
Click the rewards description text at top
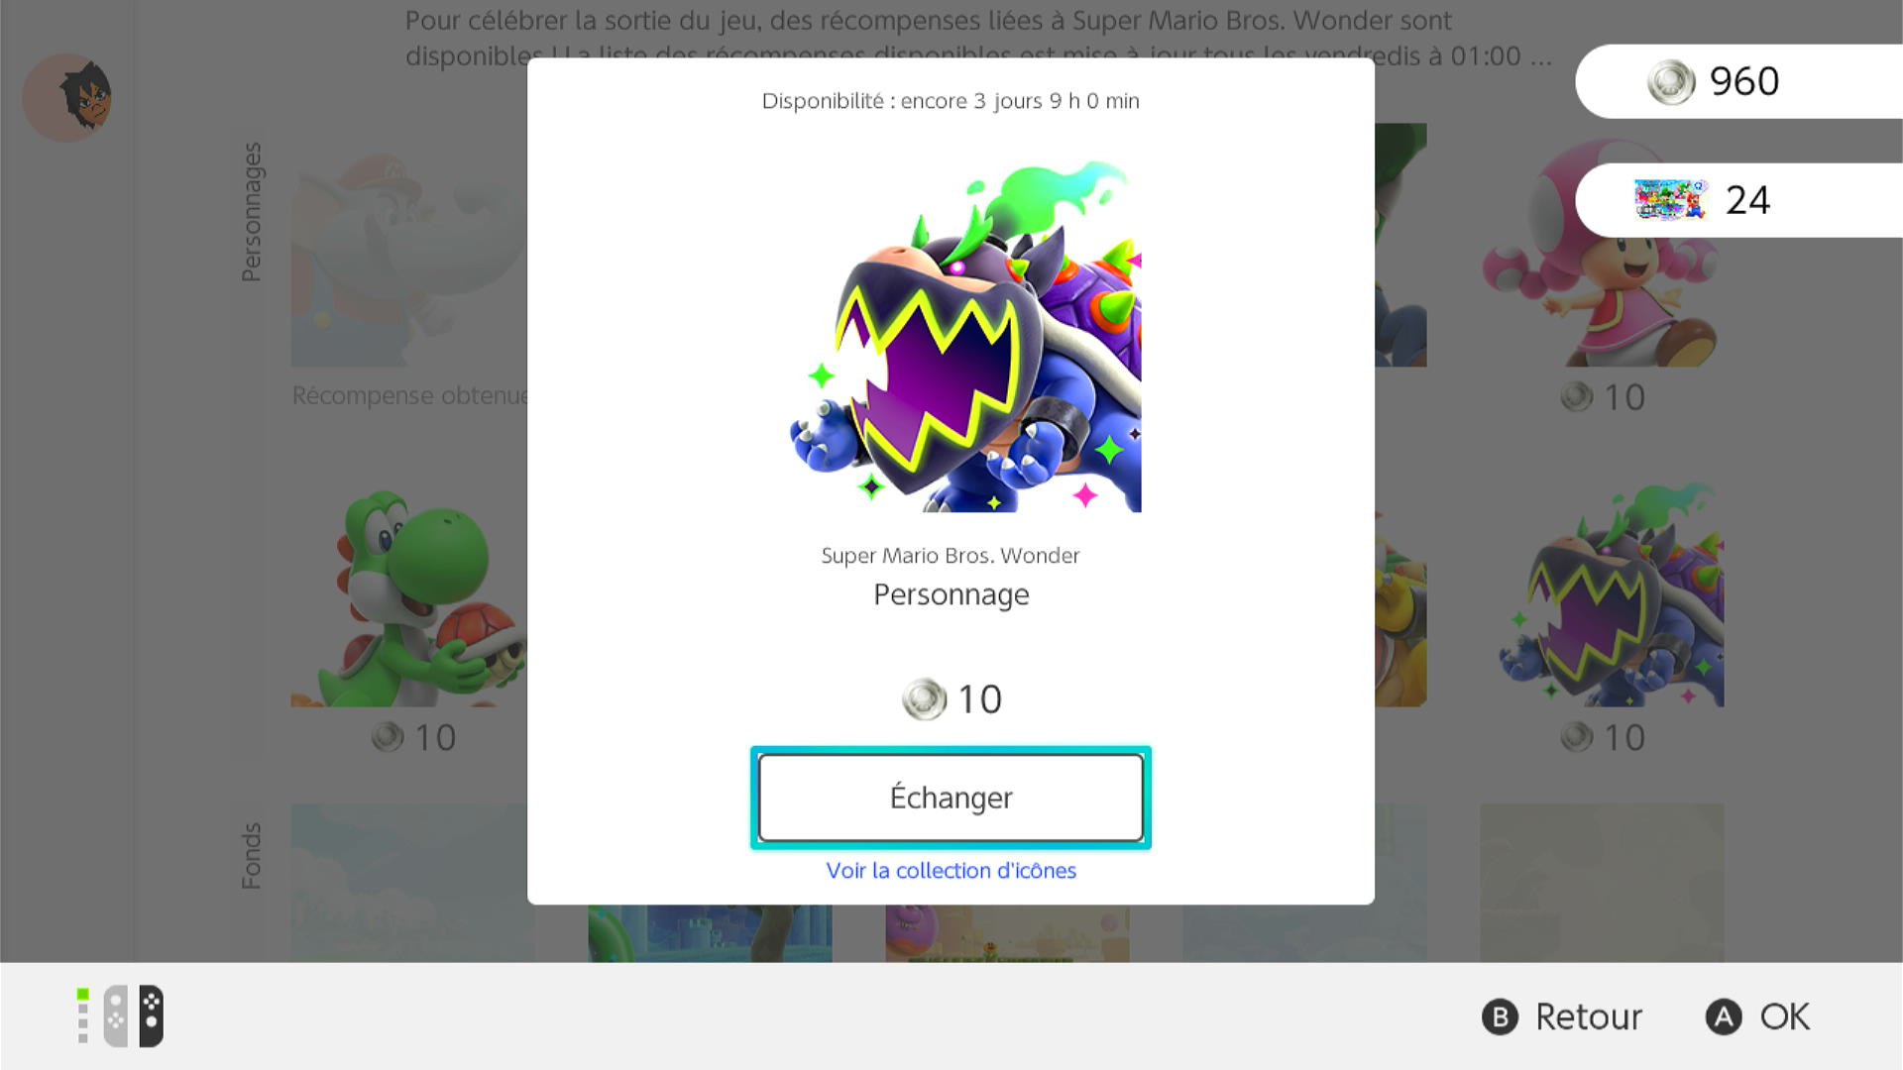click(x=978, y=38)
